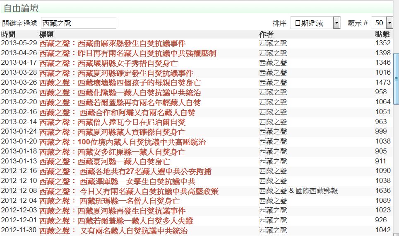Click hit count 905
Screen dimensions: 399x236
click(381, 151)
